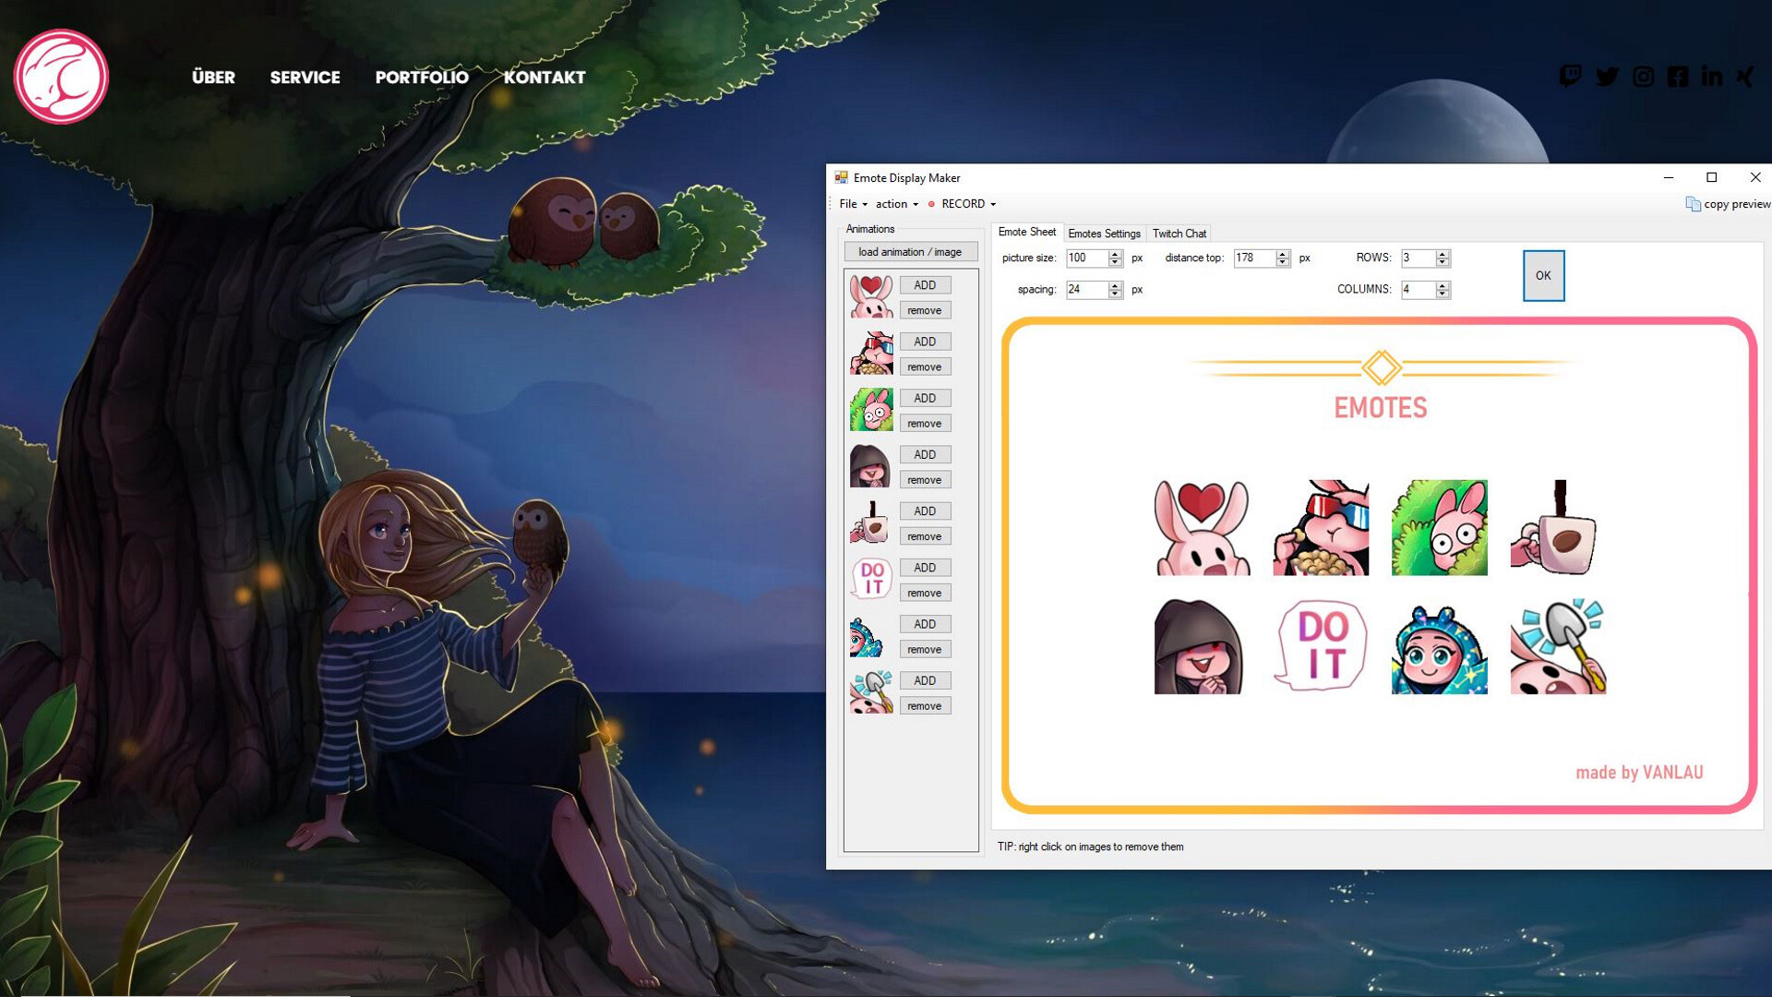Viewport: 1772px width, 997px height.
Task: Open the Xing social icon
Action: (1744, 78)
